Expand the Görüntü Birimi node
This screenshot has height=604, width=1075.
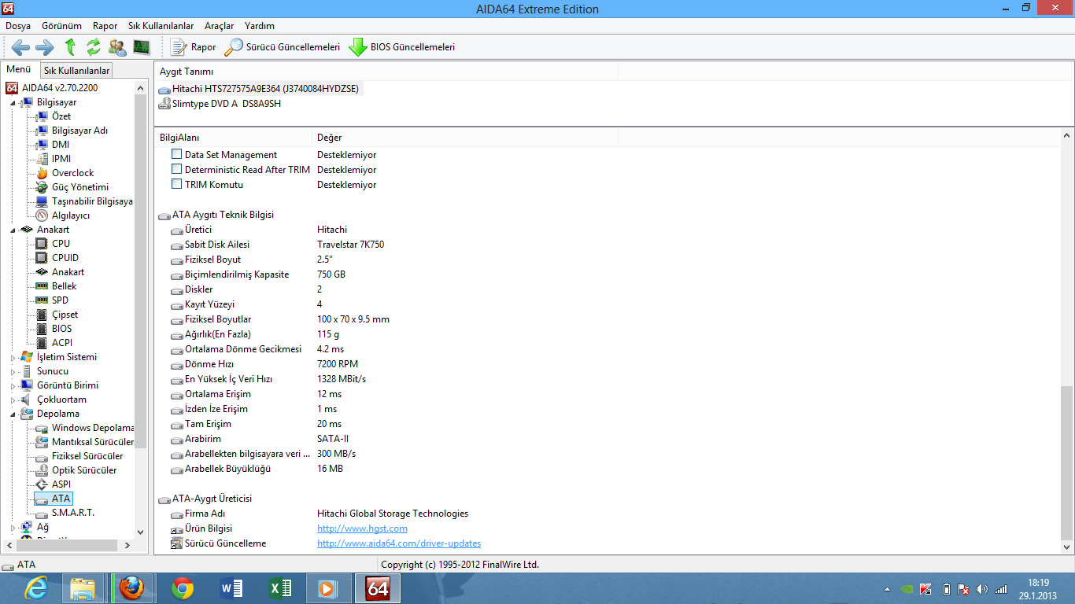tap(13, 385)
